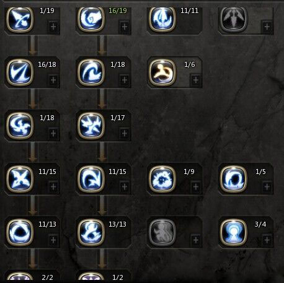The width and height of the screenshot is (284, 283).
Task: Select the dark vortex skill showing 1/5
Action: (x=234, y=179)
